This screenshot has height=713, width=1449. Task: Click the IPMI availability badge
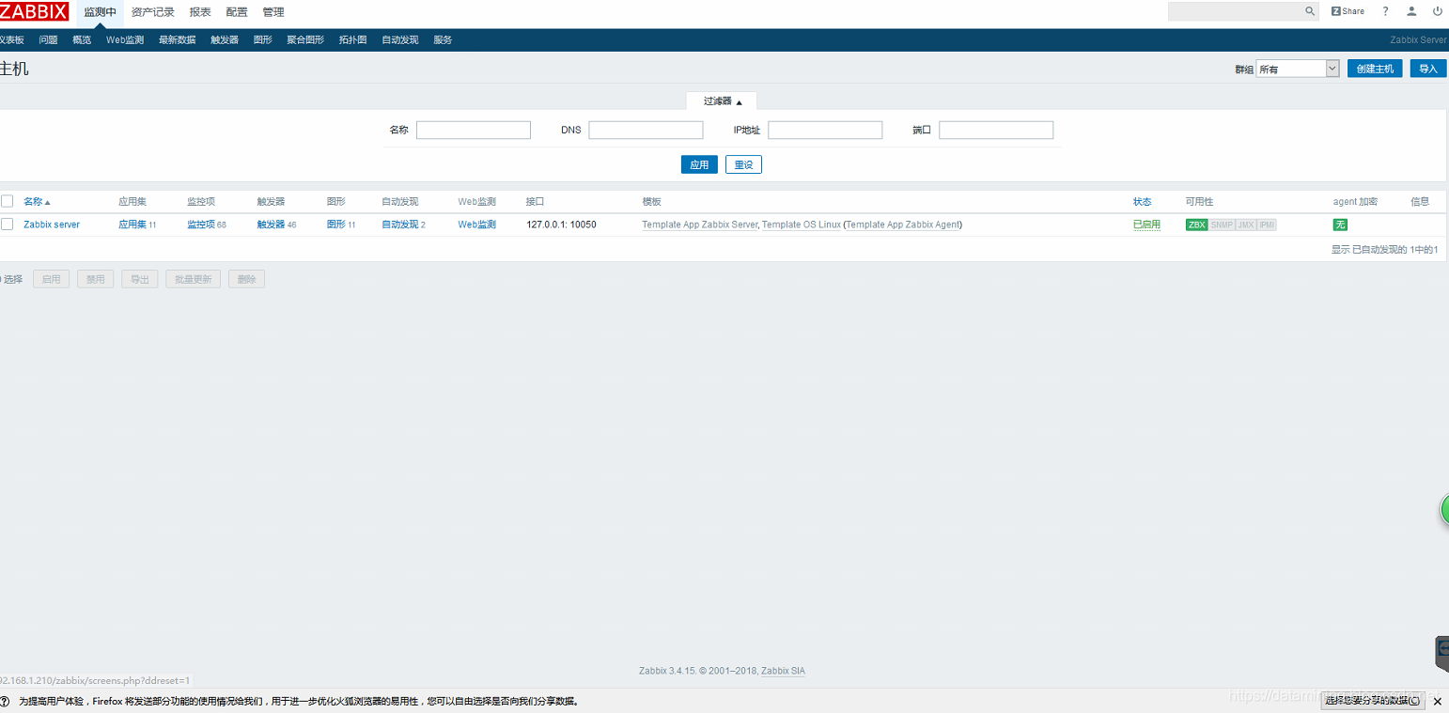[x=1267, y=225]
